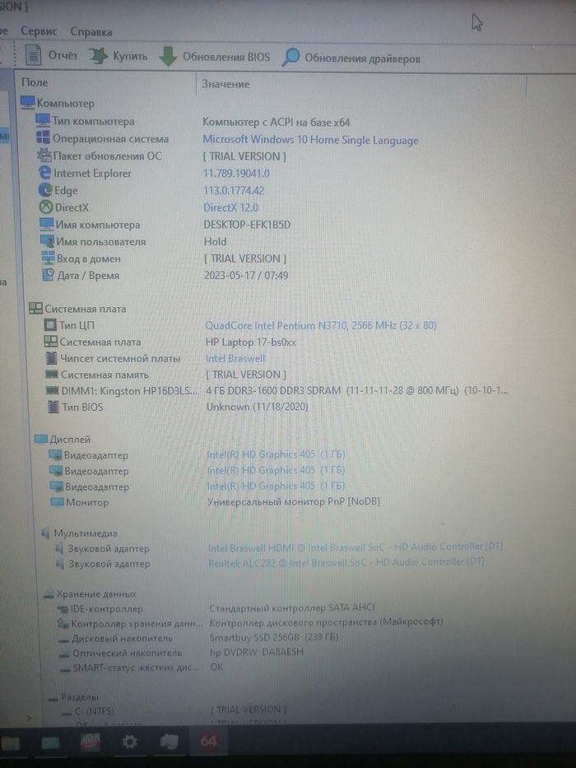Image resolution: width=576 pixels, height=768 pixels.
Task: Select the HP Laptop 17-bs0xx value
Action: click(x=250, y=342)
